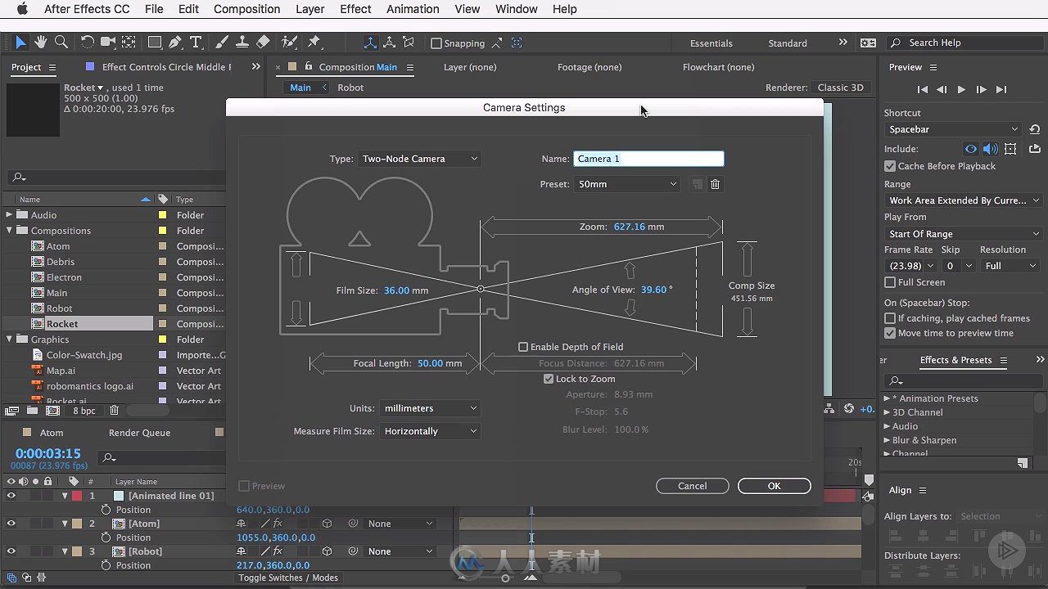Open Range Work Area dropdown

tap(963, 200)
